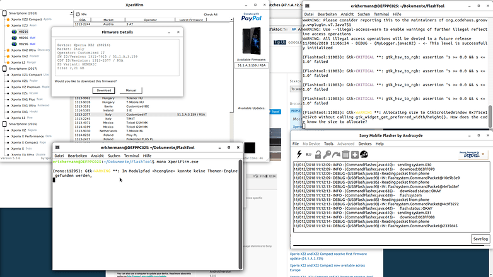The height and width of the screenshot is (277, 493).
Task: Open File menu in Sony Mobile Flasher
Action: point(296,144)
